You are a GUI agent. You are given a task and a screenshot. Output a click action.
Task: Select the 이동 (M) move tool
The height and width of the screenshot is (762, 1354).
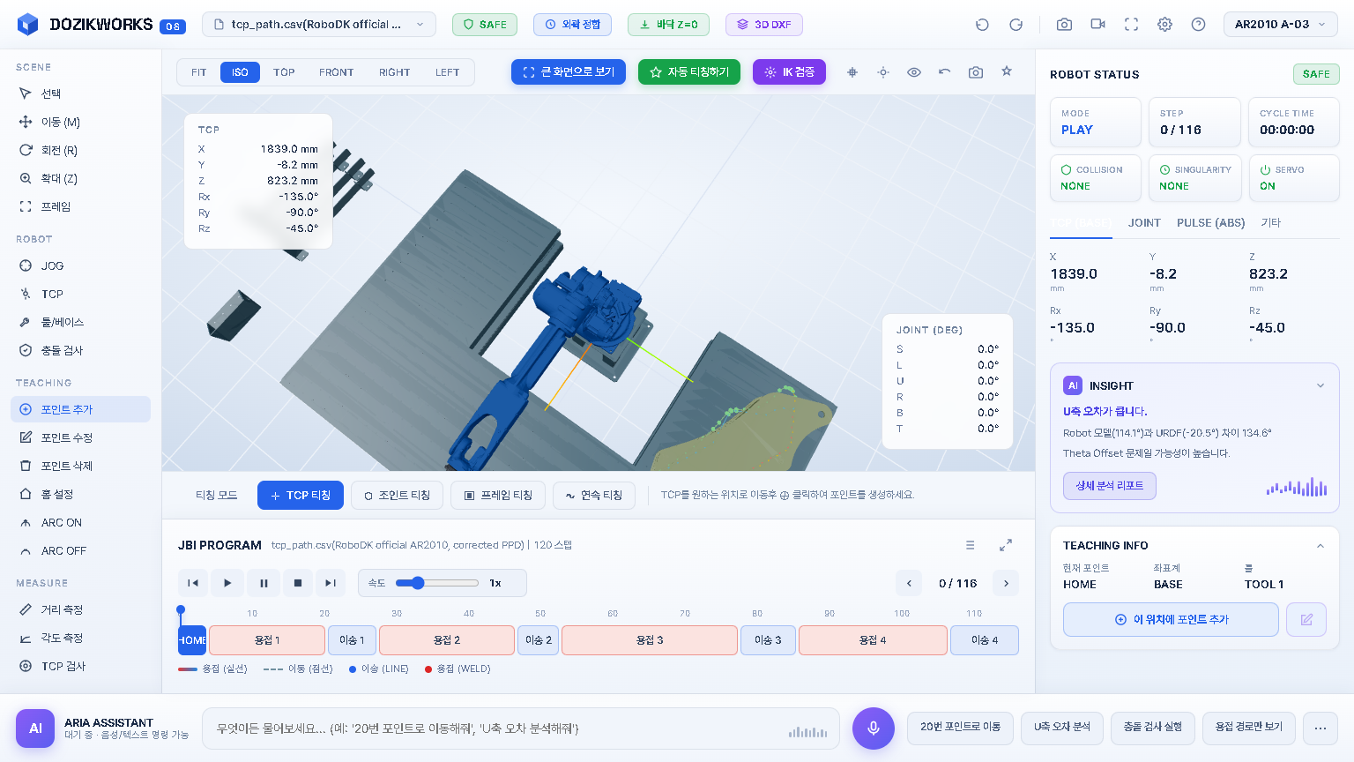(80, 122)
